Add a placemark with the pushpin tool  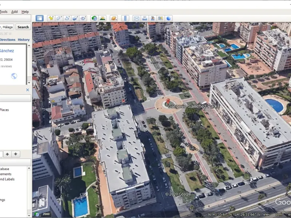click(x=51, y=18)
